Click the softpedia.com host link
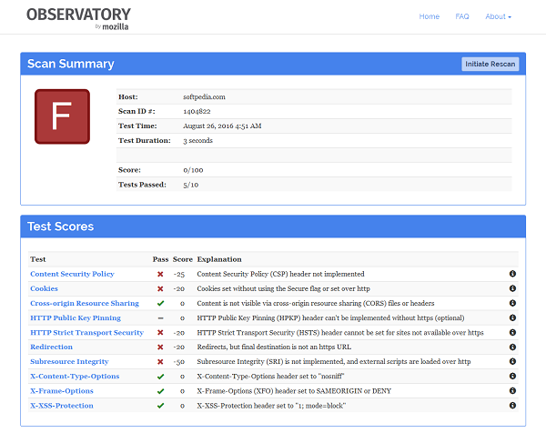This screenshot has height=433, width=546. pyautogui.click(x=205, y=96)
